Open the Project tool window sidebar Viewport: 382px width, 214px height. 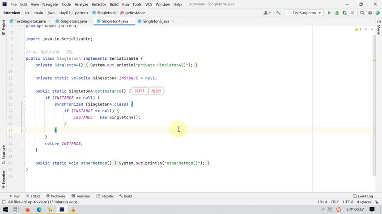4,27
